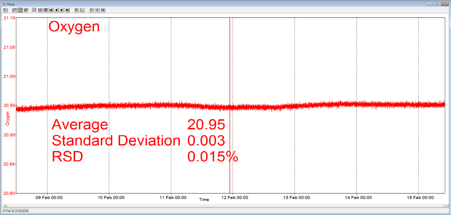
Task: Click the highlighted save-trend toolbar icon
Action: [20, 10]
